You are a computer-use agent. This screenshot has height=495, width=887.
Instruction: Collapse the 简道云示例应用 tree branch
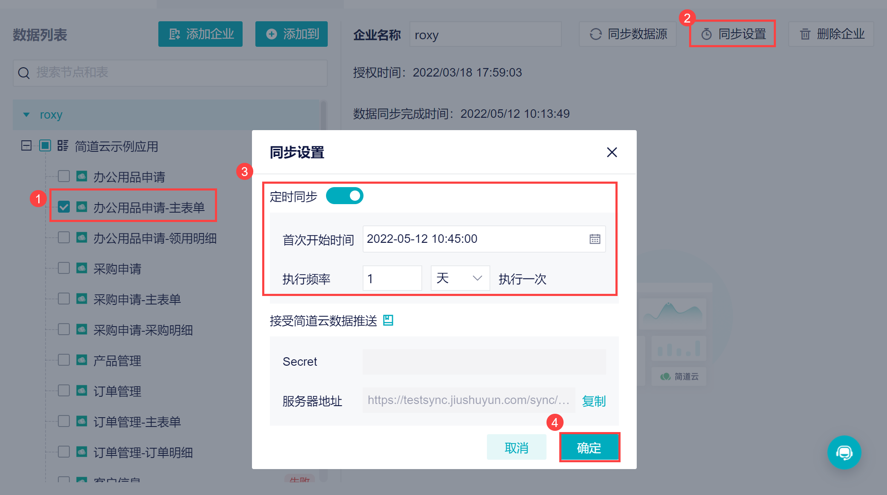point(26,146)
